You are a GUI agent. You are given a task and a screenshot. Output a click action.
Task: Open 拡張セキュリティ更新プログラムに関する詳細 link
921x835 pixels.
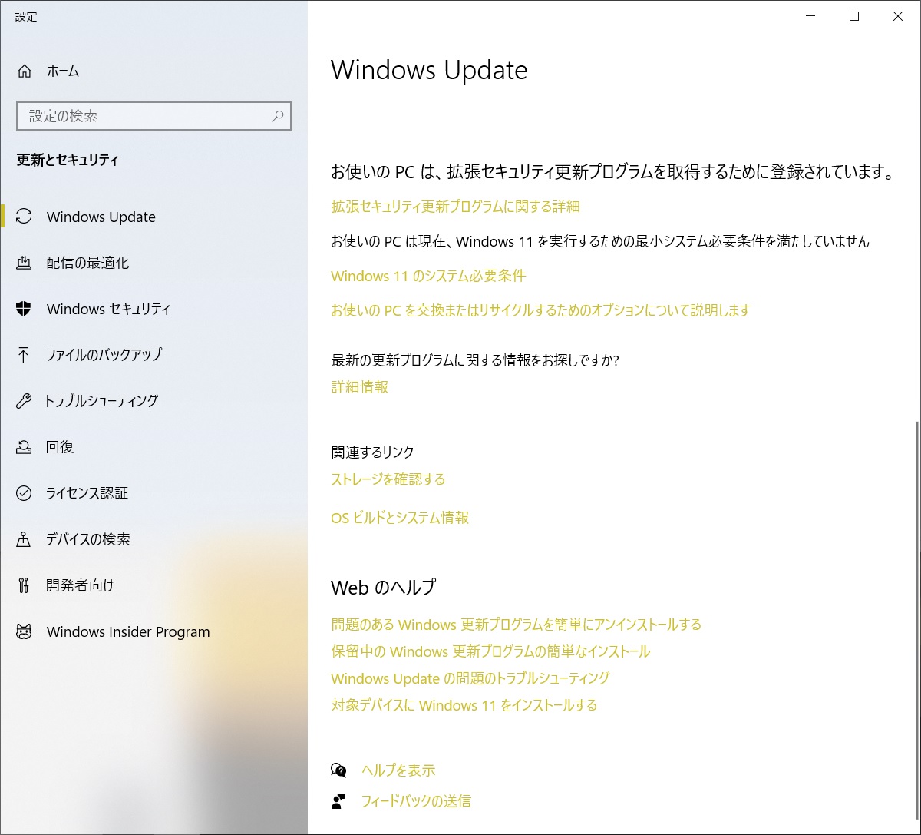coord(455,207)
